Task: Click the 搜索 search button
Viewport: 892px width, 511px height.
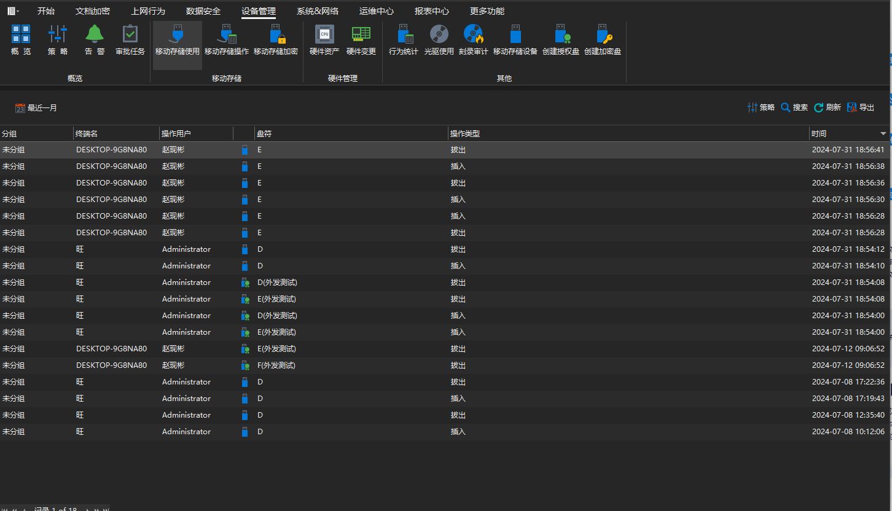Action: point(794,107)
